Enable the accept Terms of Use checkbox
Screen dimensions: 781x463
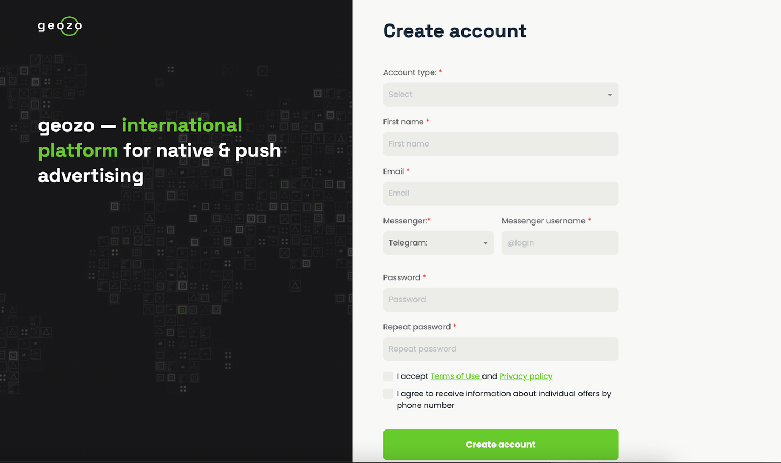click(388, 376)
